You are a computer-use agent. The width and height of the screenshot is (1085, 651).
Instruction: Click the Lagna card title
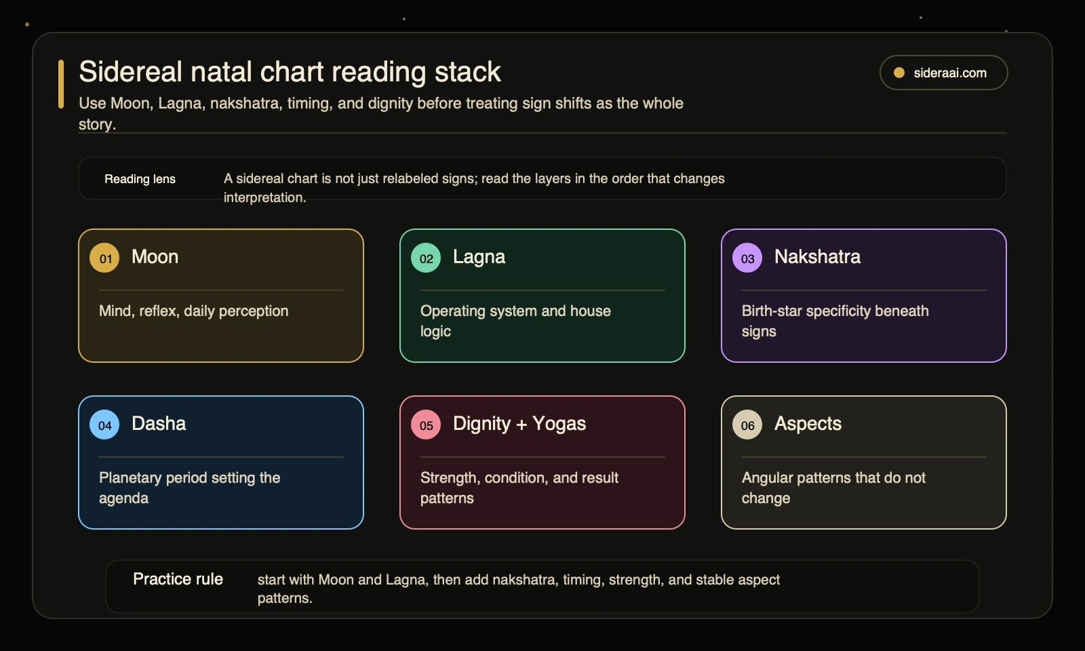coord(479,257)
